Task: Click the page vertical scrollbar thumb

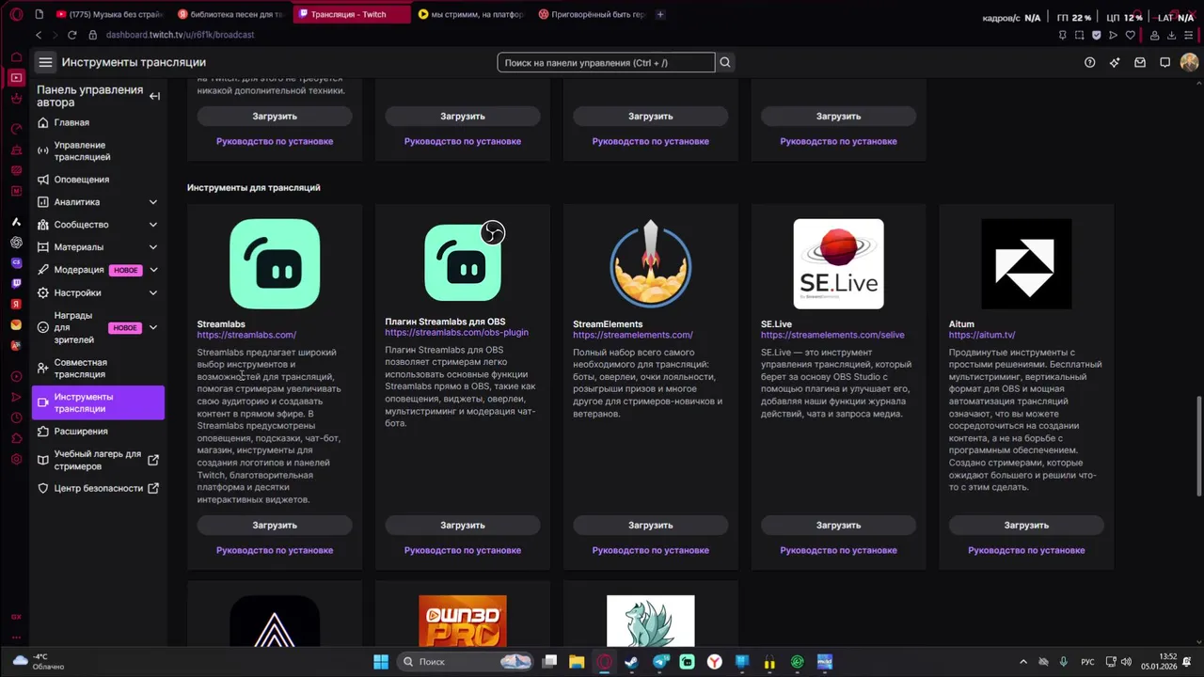Action: pyautogui.click(x=1198, y=446)
